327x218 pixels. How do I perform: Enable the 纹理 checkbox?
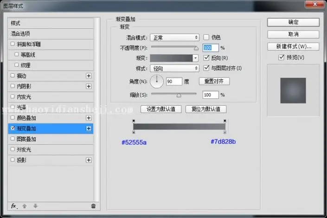(17, 64)
